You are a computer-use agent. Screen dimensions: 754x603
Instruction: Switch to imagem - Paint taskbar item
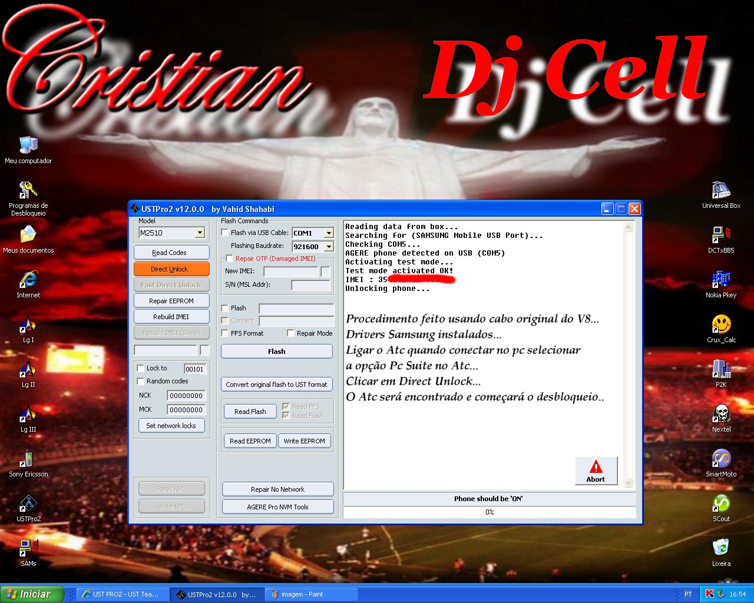312,594
